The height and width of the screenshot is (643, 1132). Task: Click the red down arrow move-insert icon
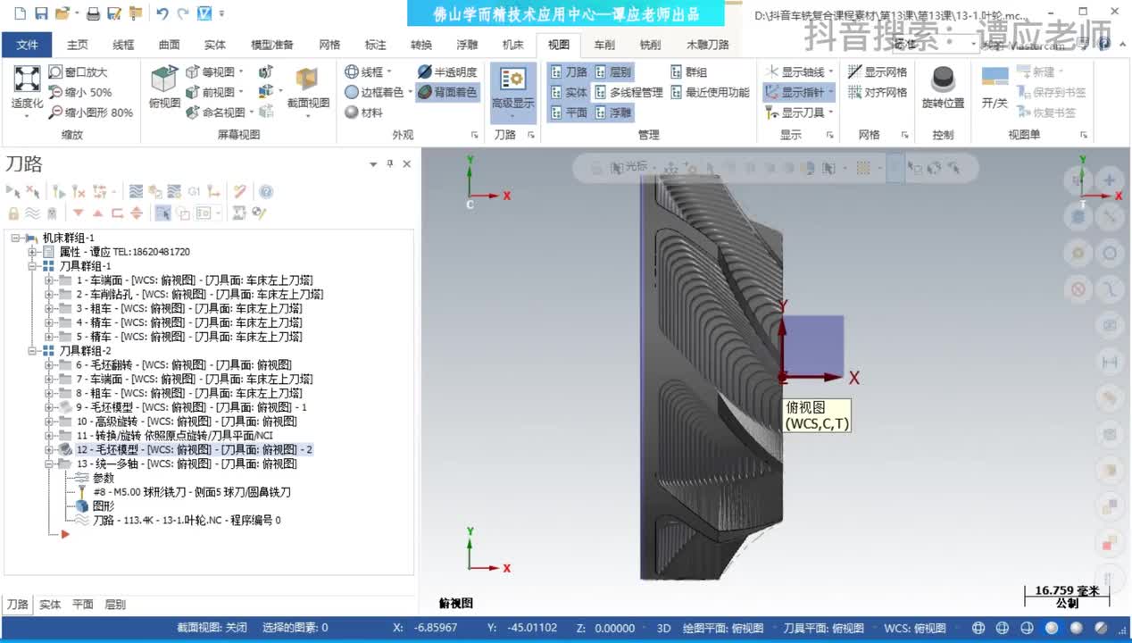pyautogui.click(x=78, y=213)
